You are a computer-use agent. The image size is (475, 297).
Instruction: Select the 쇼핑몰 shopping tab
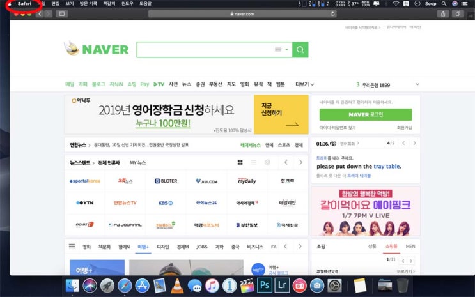(391, 247)
